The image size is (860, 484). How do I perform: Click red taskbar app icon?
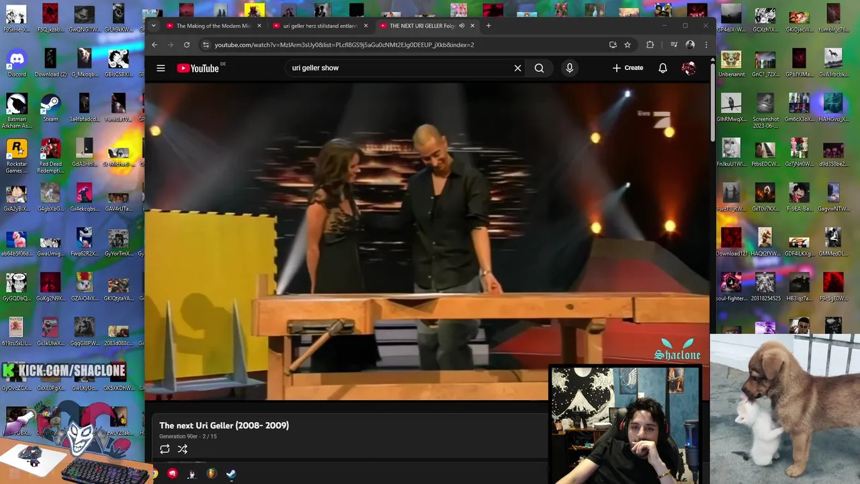click(173, 474)
